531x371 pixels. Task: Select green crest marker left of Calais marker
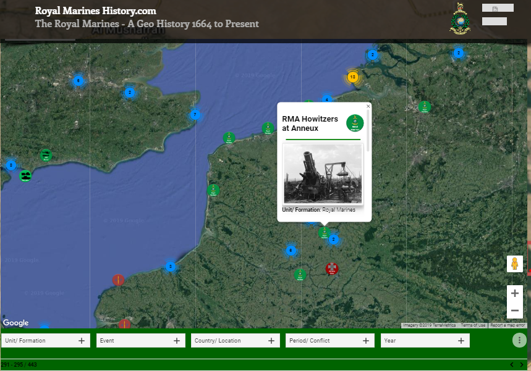229,138
